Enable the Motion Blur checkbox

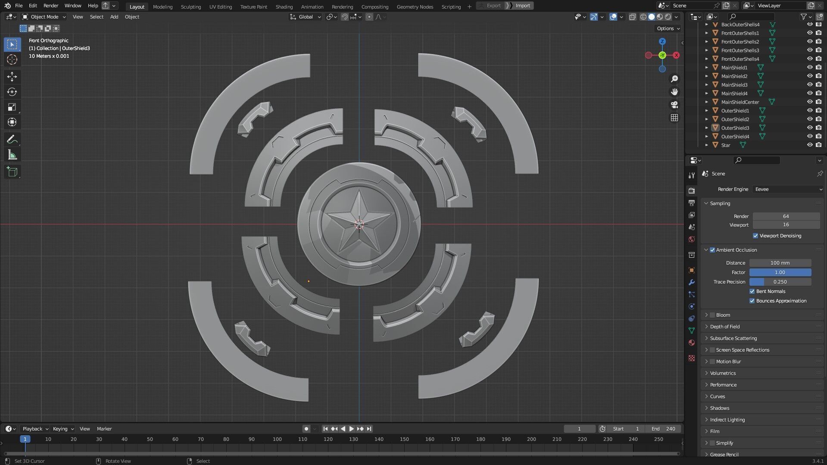coord(712,362)
